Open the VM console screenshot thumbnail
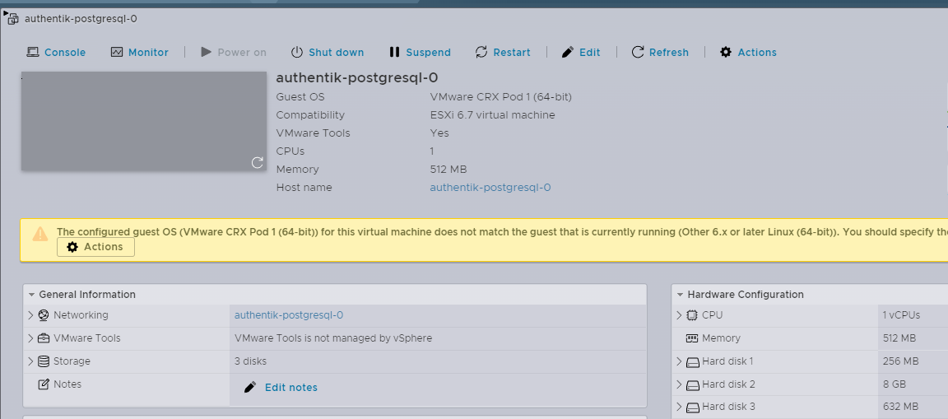The height and width of the screenshot is (419, 948). pos(144,121)
